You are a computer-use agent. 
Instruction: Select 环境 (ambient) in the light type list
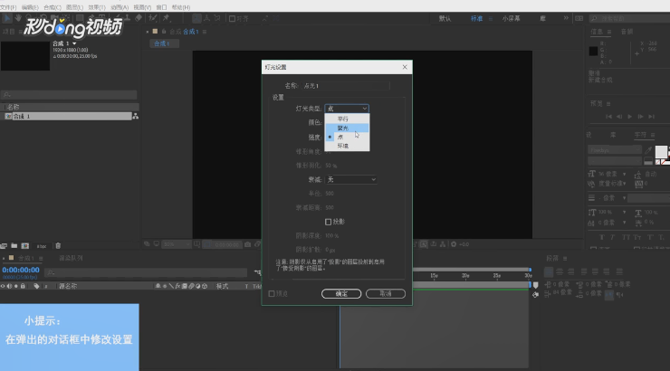347,146
